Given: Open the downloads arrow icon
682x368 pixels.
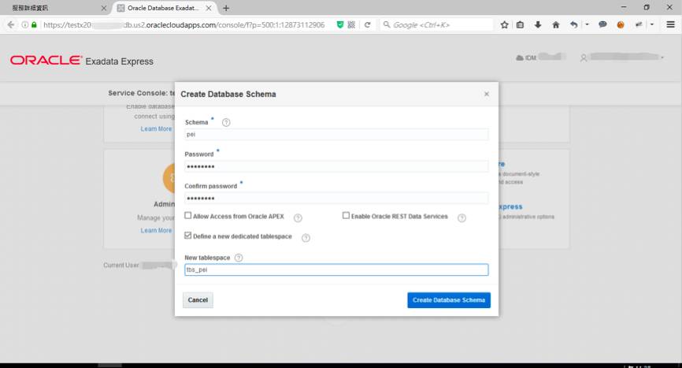Looking at the screenshot, I should click(538, 24).
